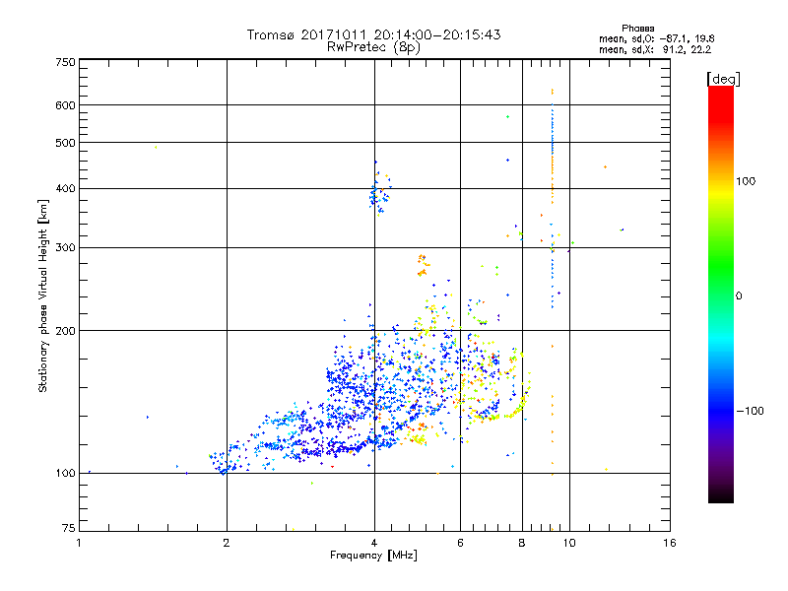This screenshot has height=591, width=788.
Task: Click the colorbar tick label '0'
Action: (x=739, y=295)
